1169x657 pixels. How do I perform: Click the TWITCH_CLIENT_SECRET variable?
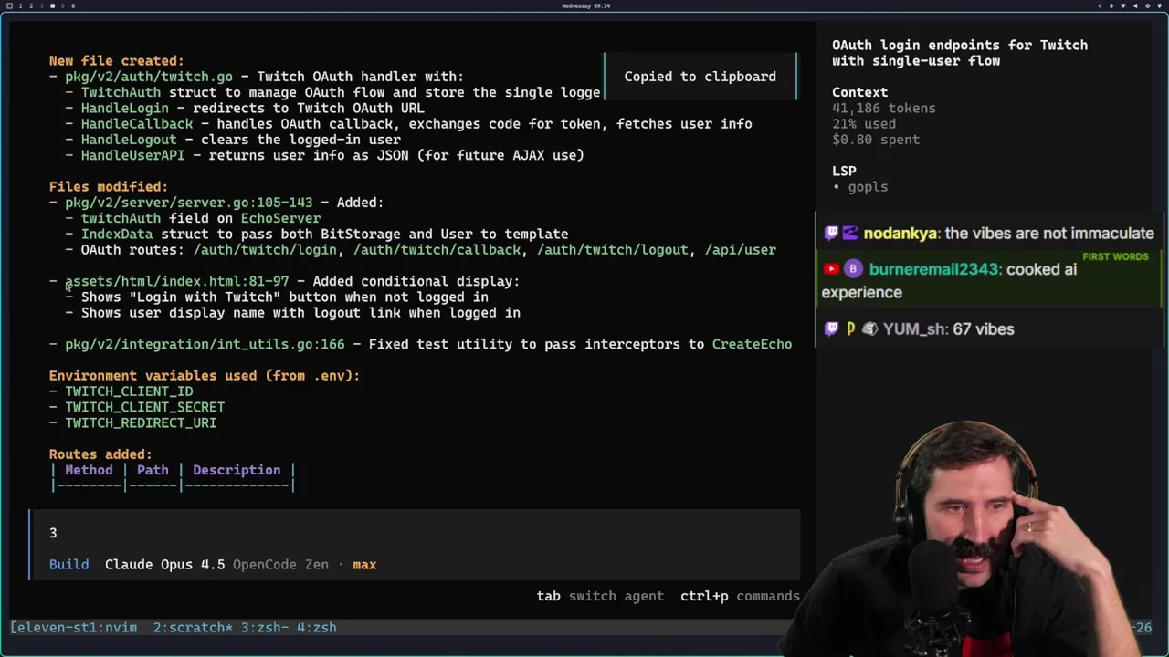coord(144,407)
